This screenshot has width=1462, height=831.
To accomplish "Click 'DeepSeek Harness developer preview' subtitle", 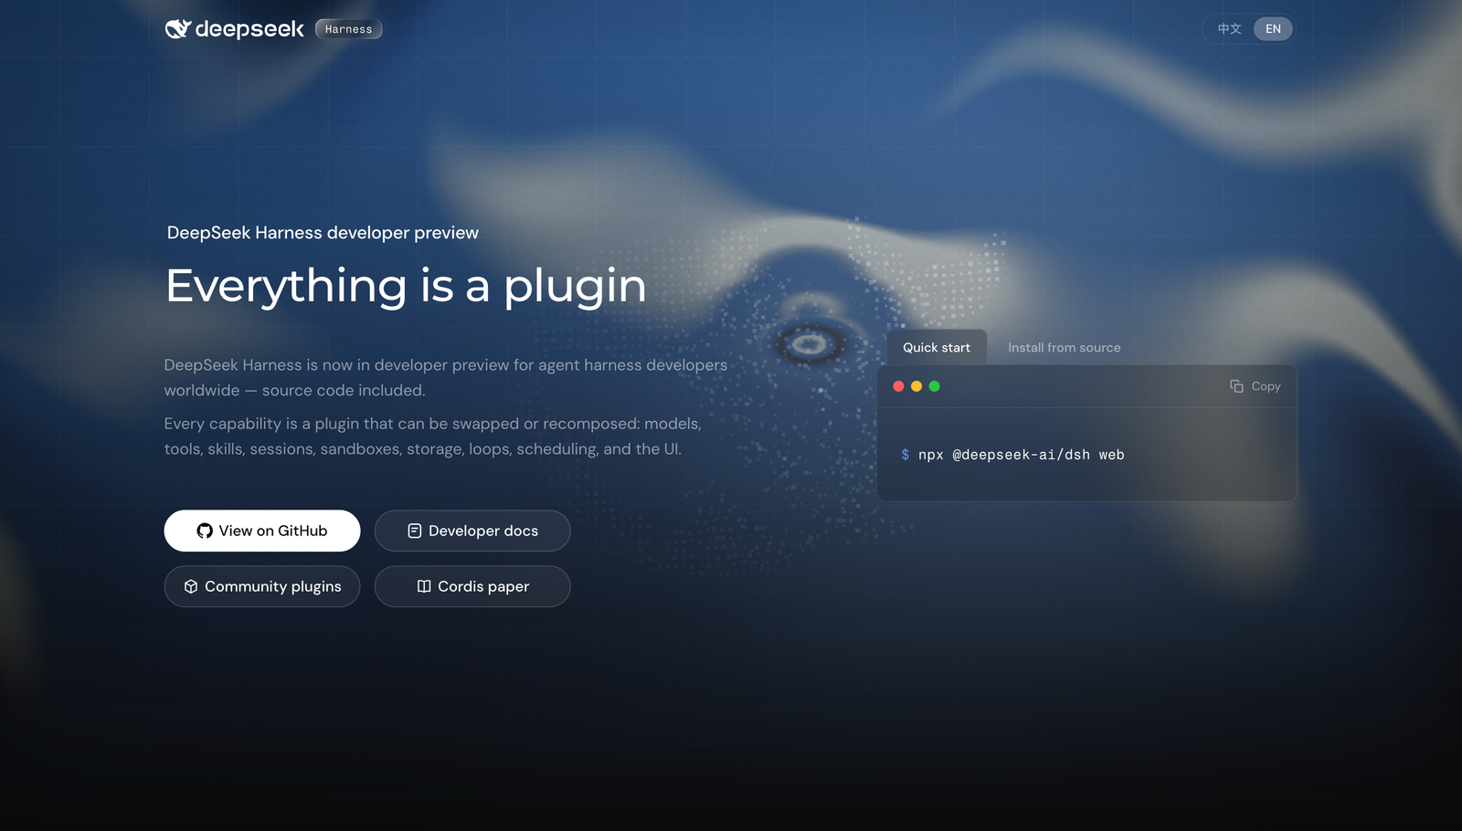I will 323,233.
